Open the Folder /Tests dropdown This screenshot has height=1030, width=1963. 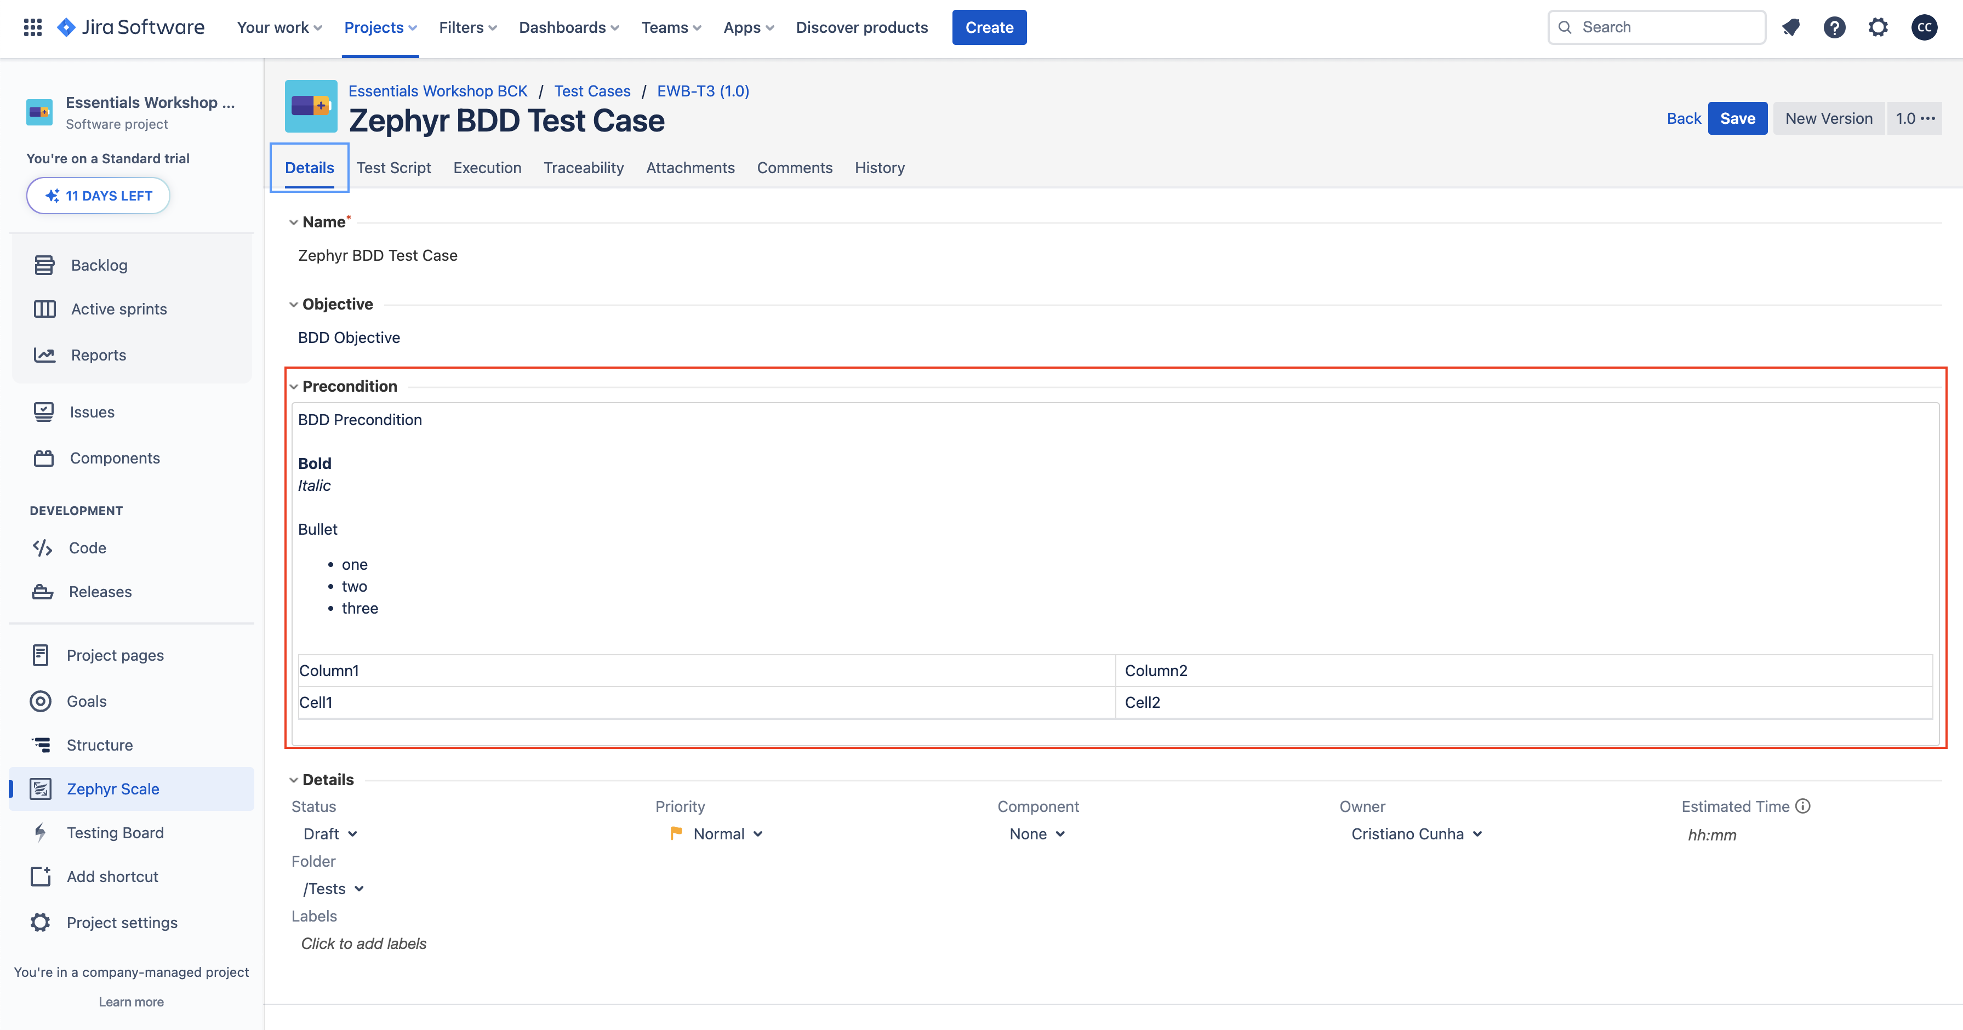click(x=333, y=889)
